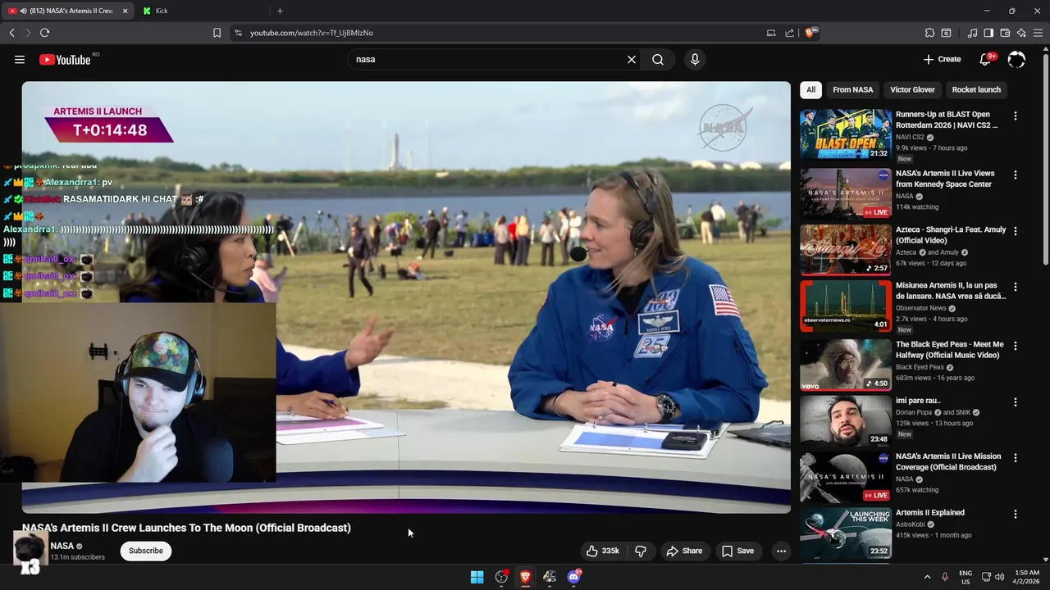Like the video (335k)

tap(602, 551)
